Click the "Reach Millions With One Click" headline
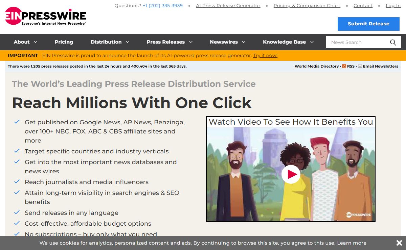 click(x=132, y=103)
